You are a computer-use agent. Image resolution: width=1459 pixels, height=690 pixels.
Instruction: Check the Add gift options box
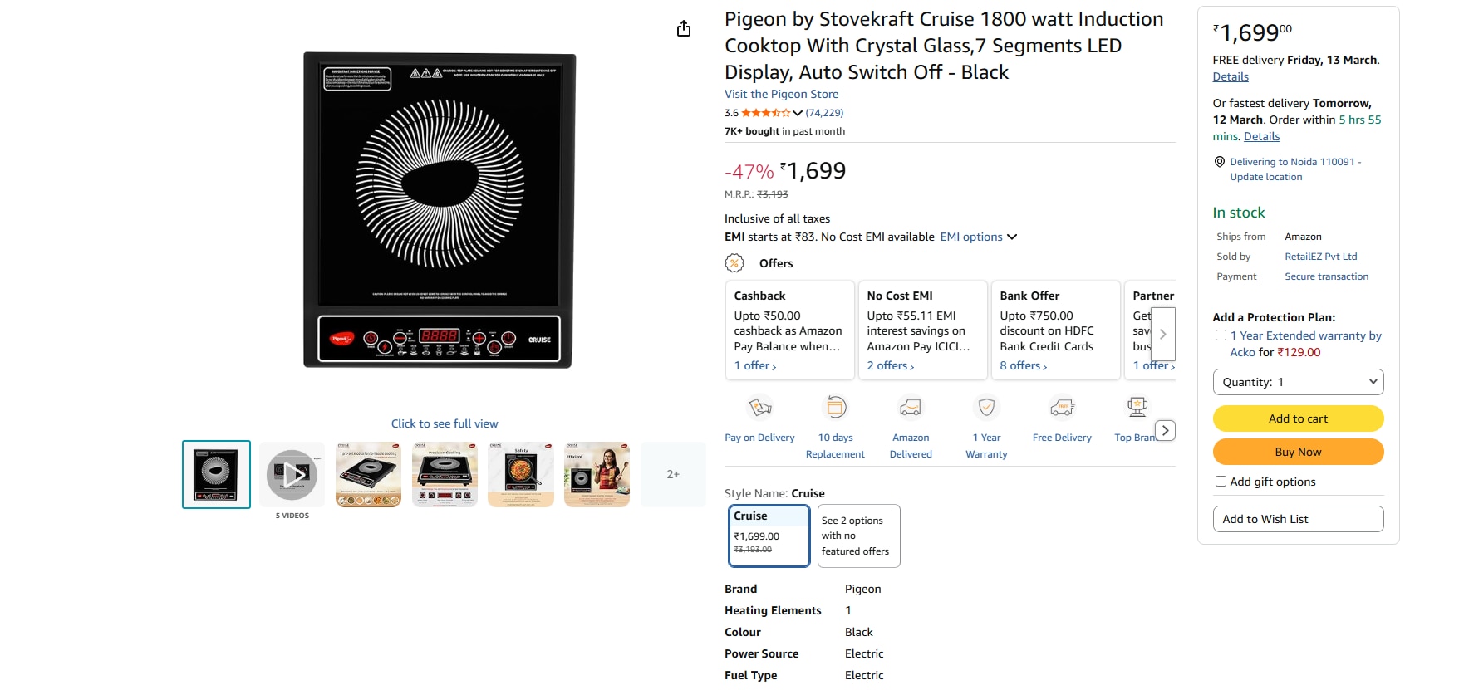coord(1221,482)
